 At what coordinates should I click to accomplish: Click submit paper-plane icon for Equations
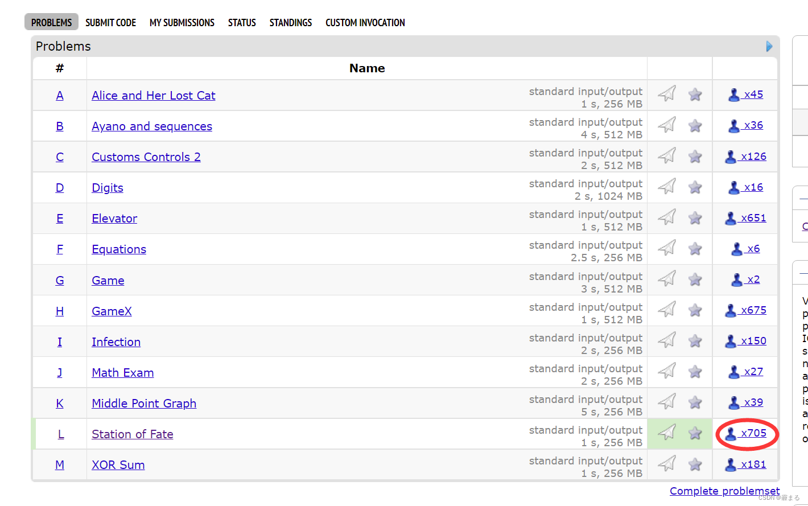point(667,248)
